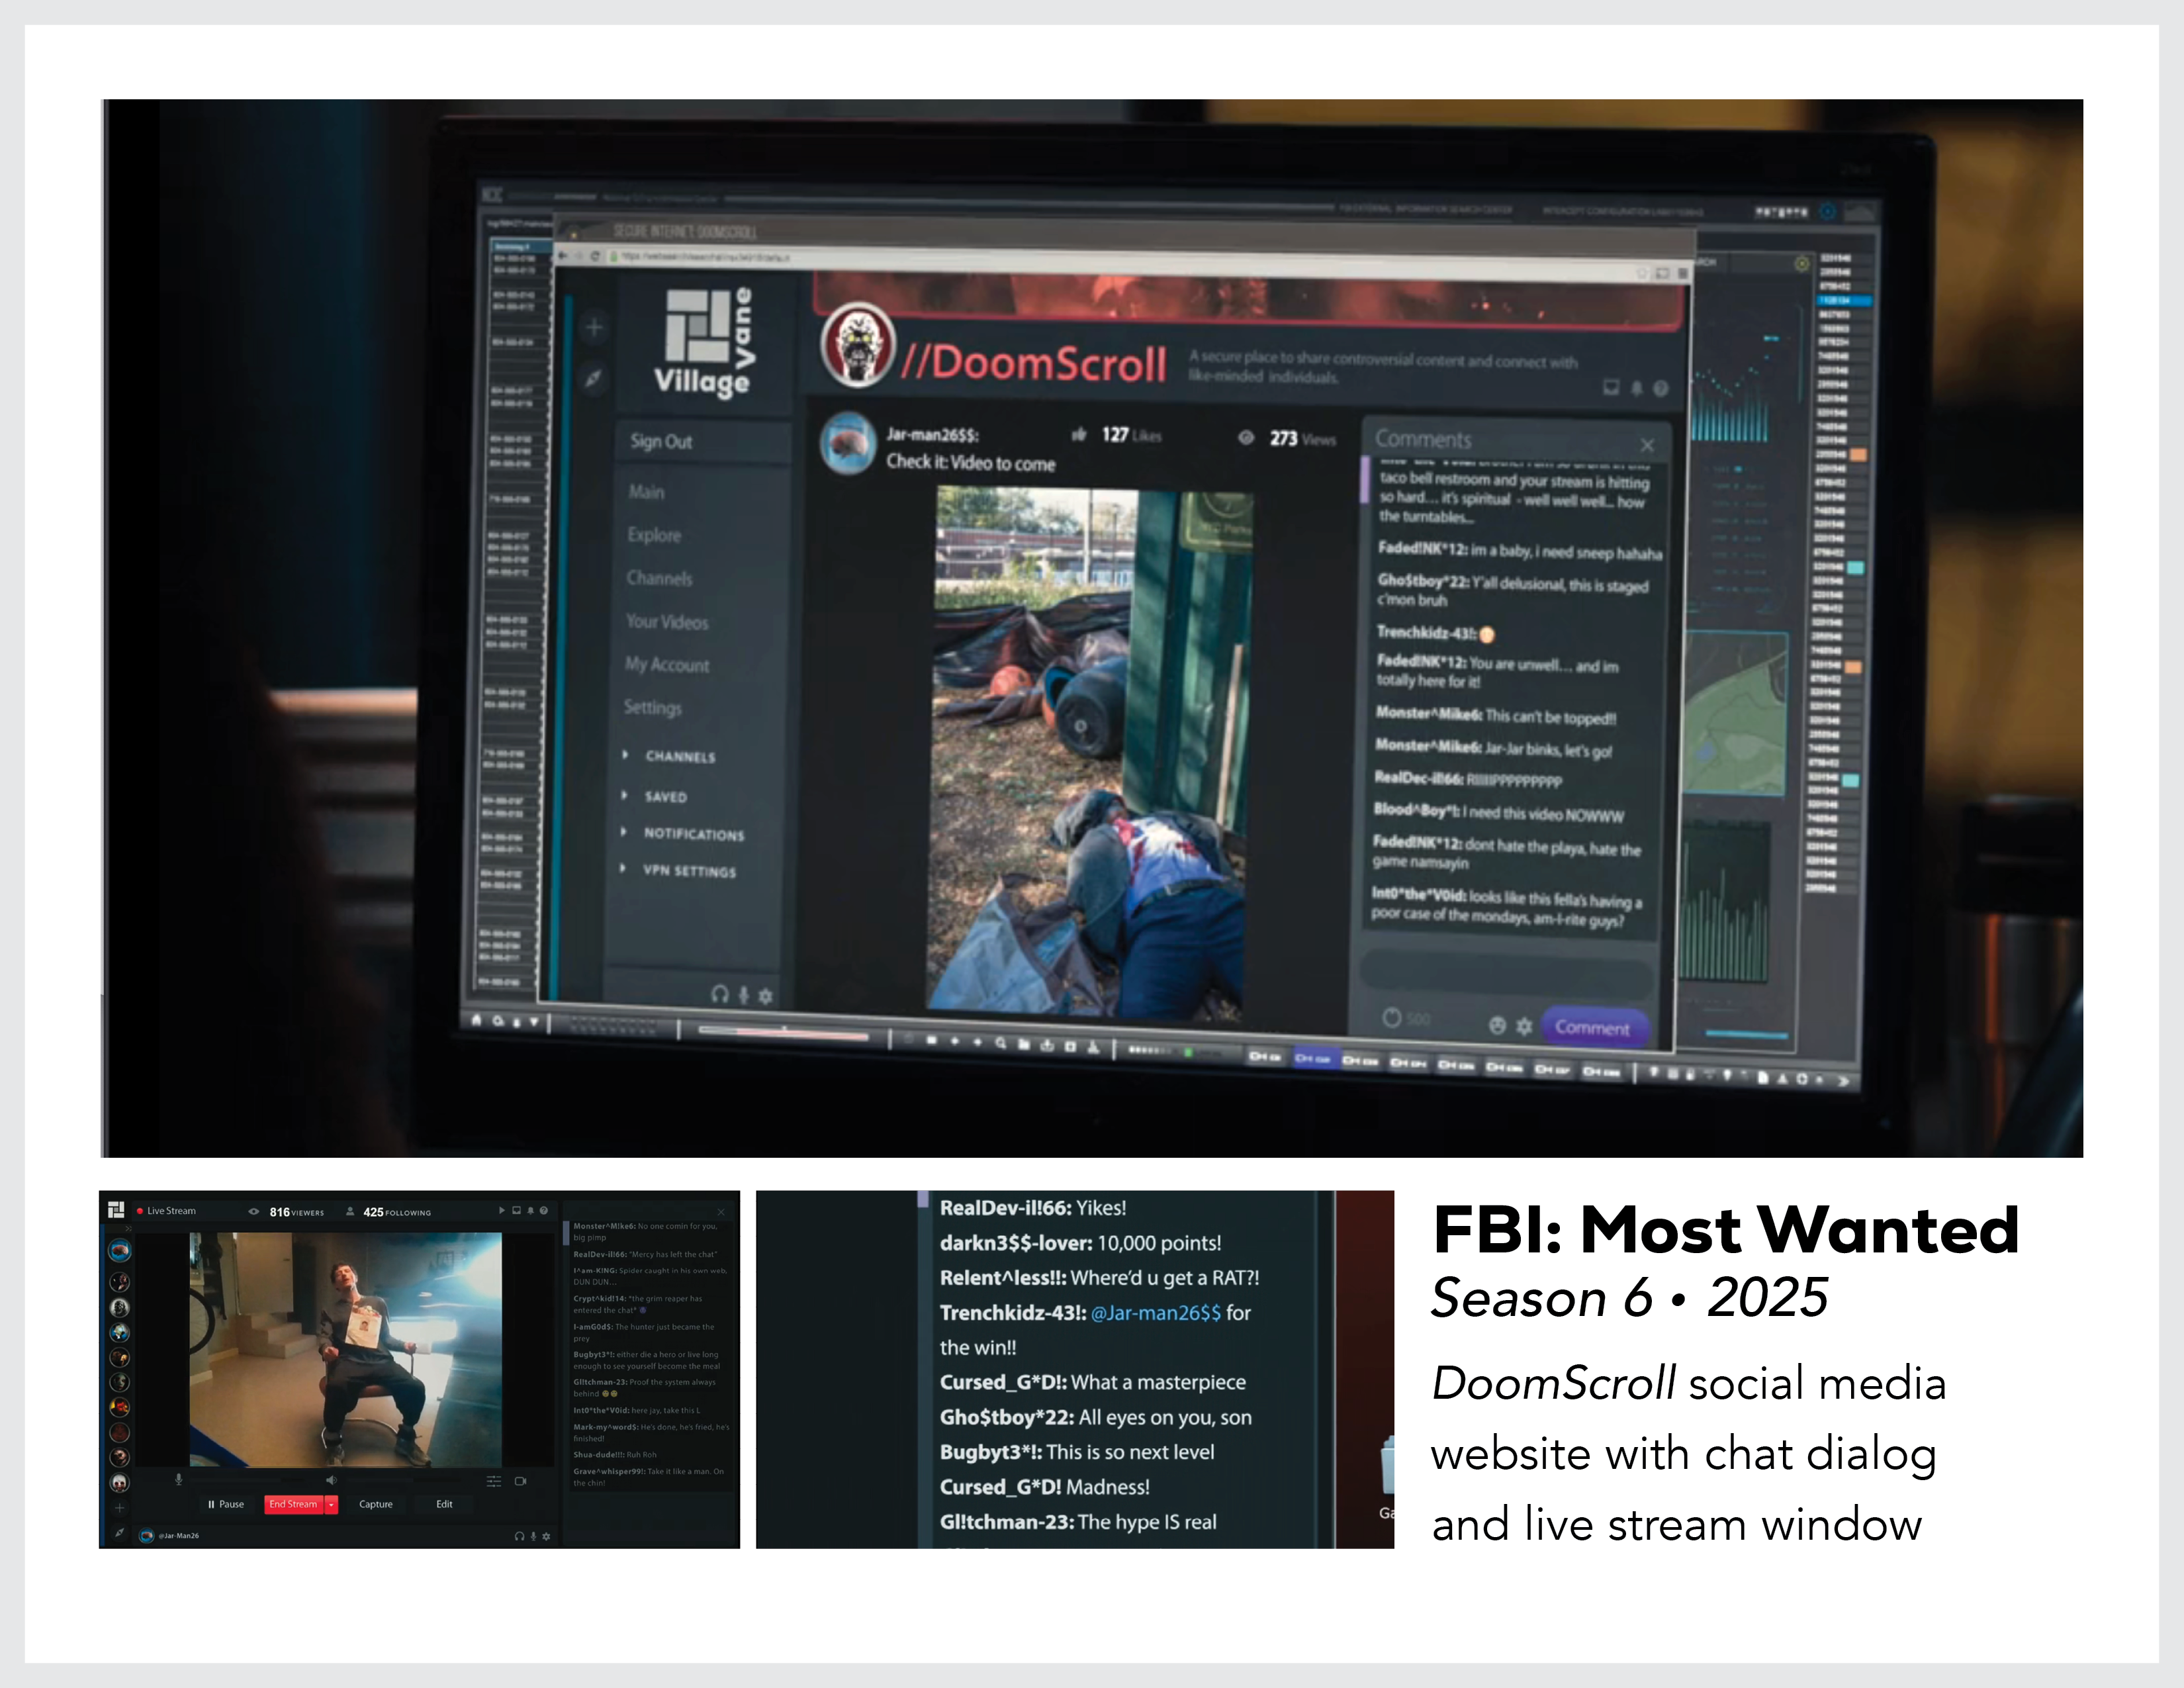This screenshot has width=2184, height=1688.
Task: Toggle headphones icon beside @Jar-Man26
Action: (x=519, y=1537)
